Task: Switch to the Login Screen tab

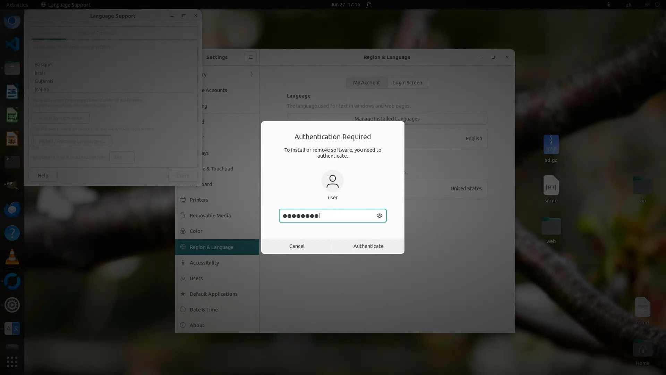Action: pos(407,83)
